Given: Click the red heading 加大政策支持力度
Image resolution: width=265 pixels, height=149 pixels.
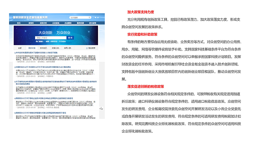Looking at the screenshot, I should coord(140,12).
